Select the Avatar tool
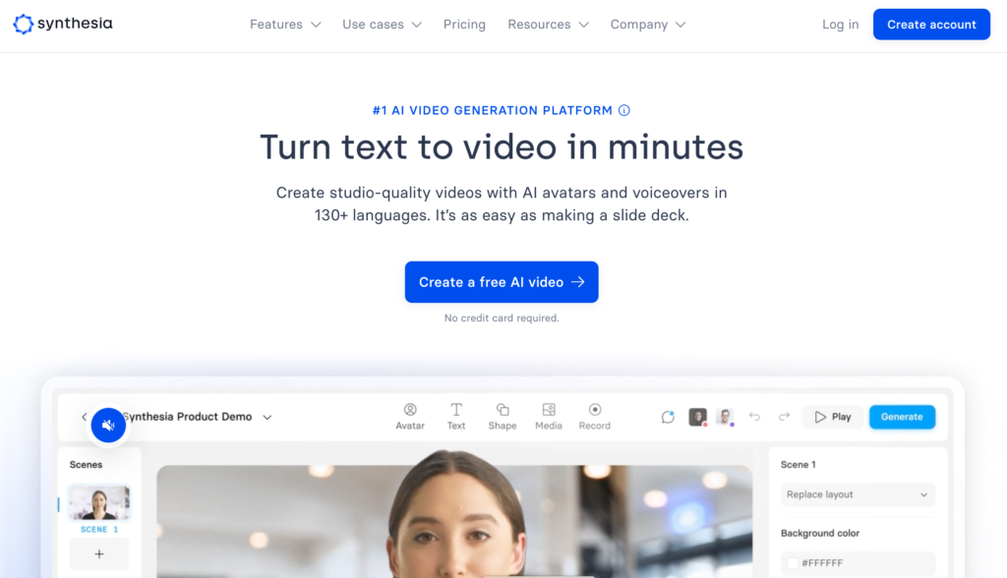This screenshot has height=578, width=1007. tap(410, 416)
